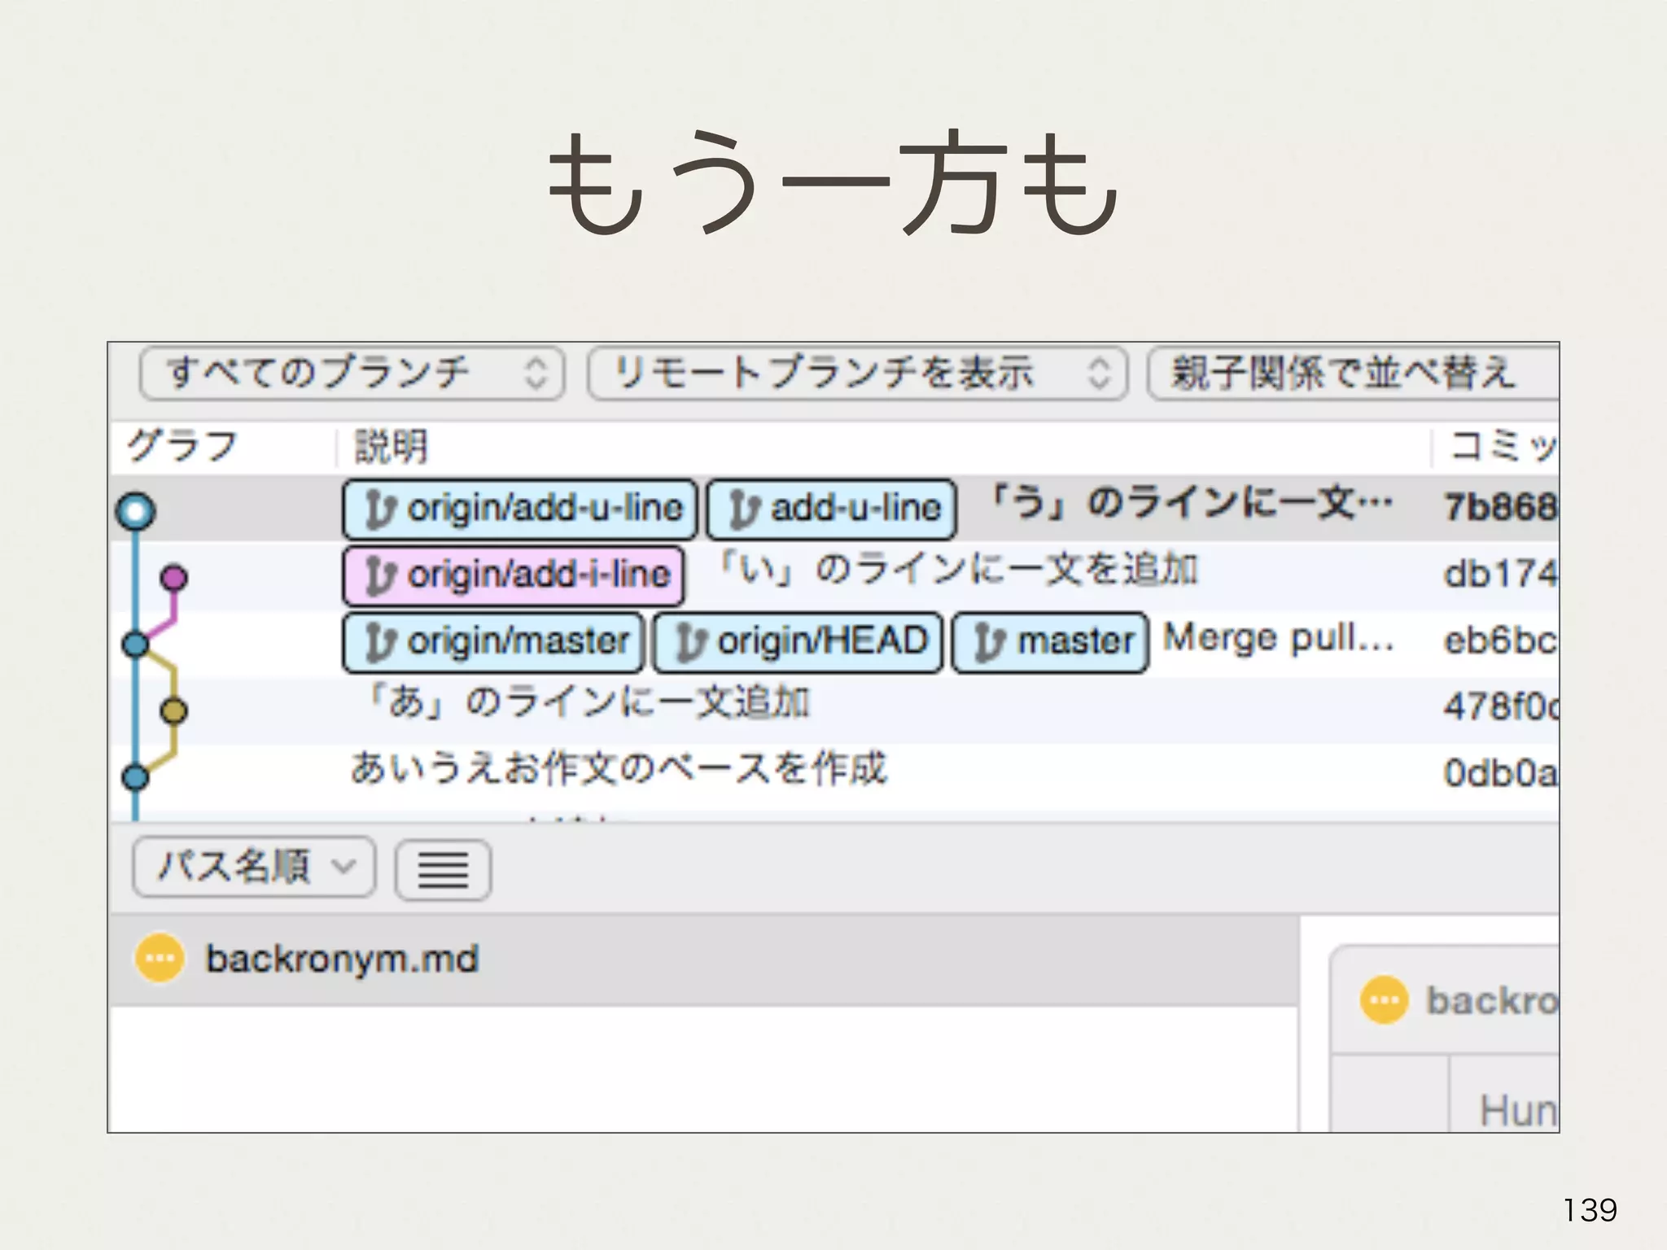The width and height of the screenshot is (1667, 1250).
Task: Select the backronym.md file in list
Action: [x=342, y=959]
